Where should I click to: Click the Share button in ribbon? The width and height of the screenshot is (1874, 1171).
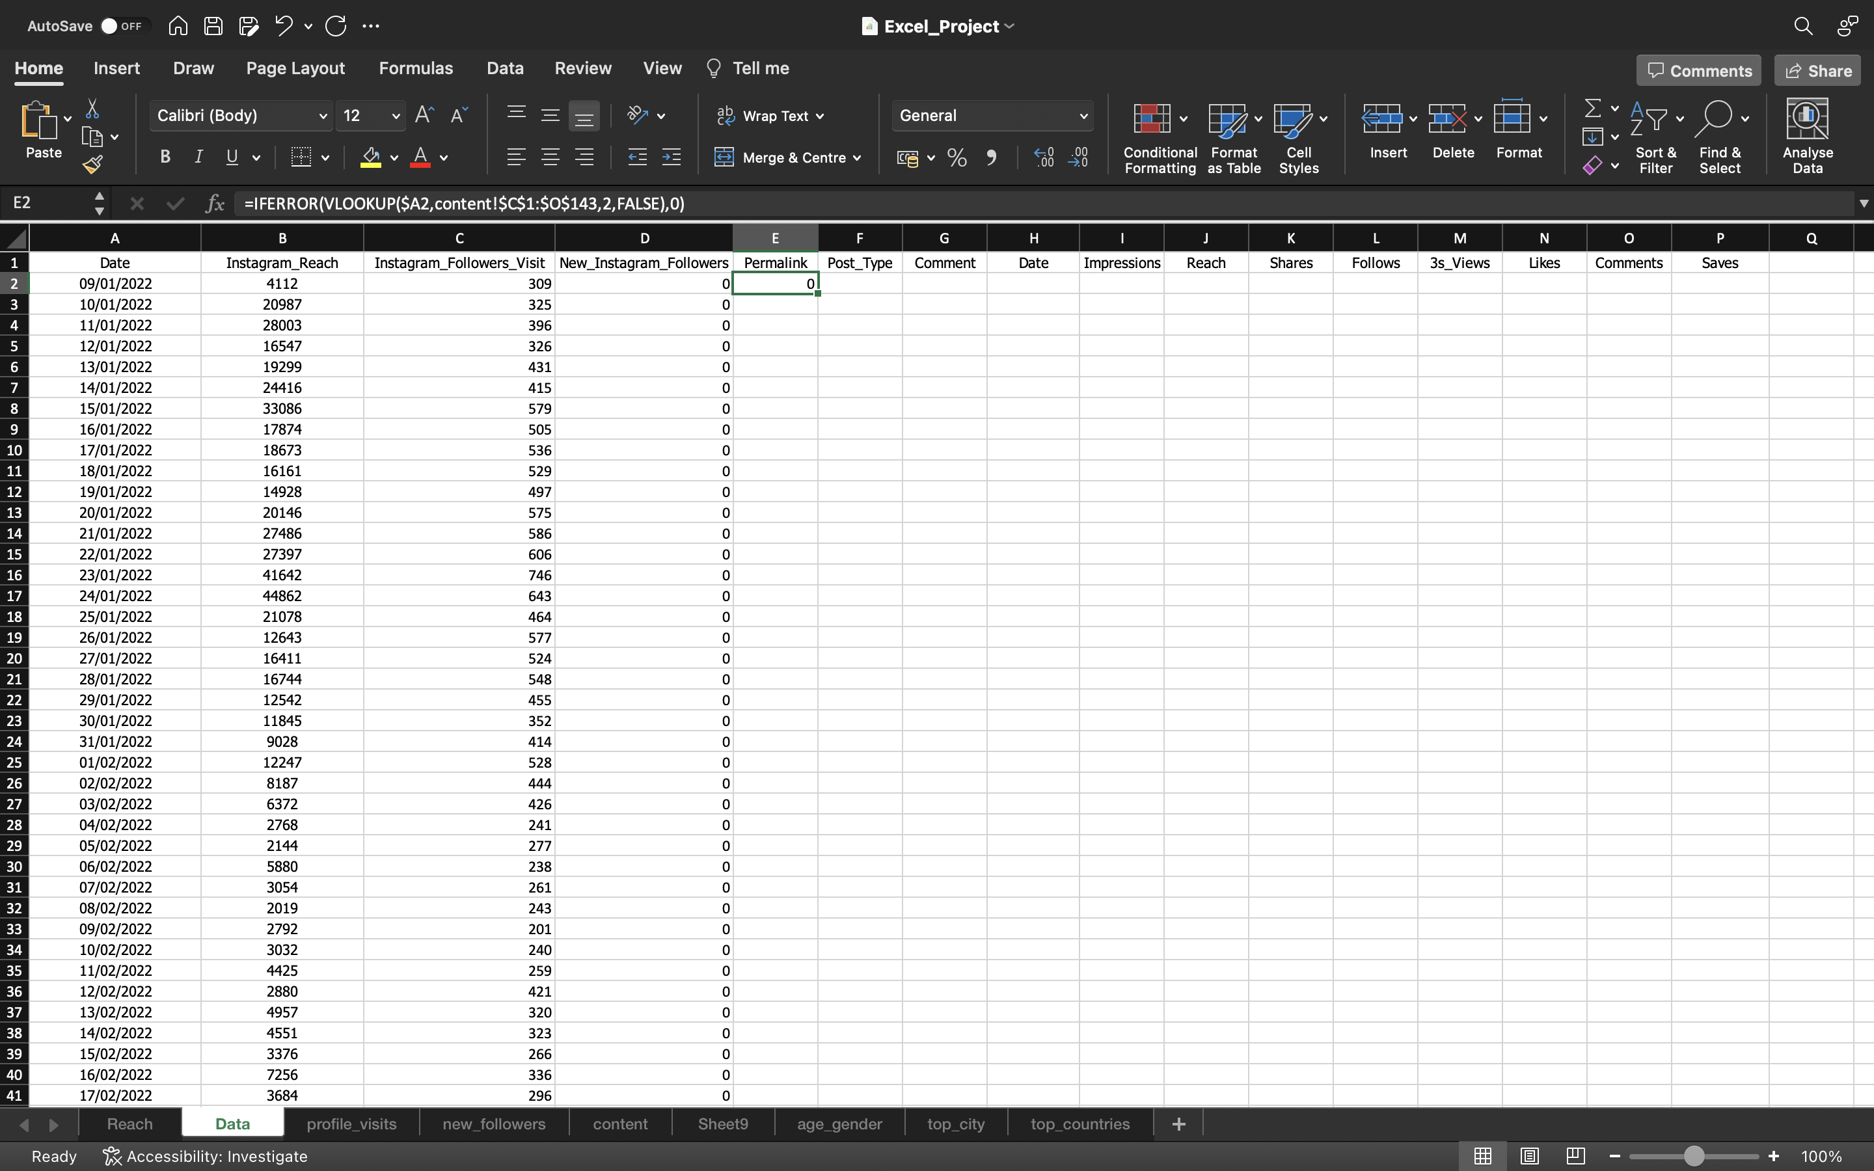(1819, 70)
